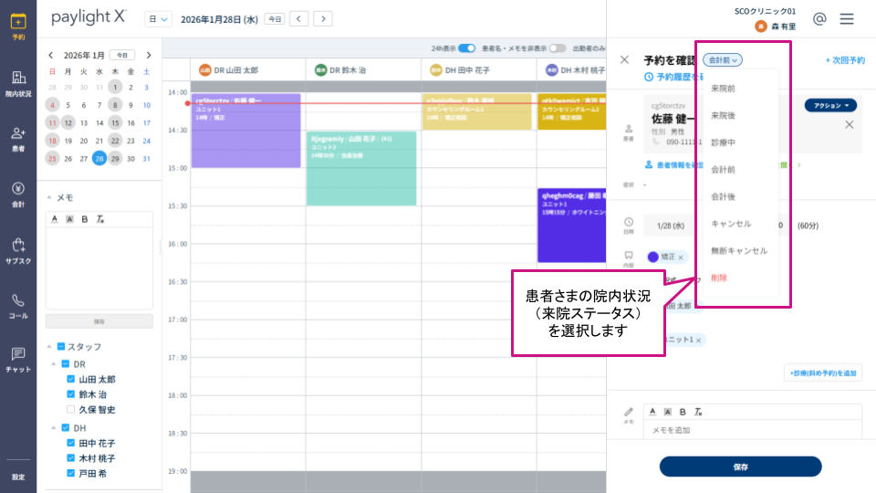Click the 保存 button under the left memo

click(x=99, y=321)
